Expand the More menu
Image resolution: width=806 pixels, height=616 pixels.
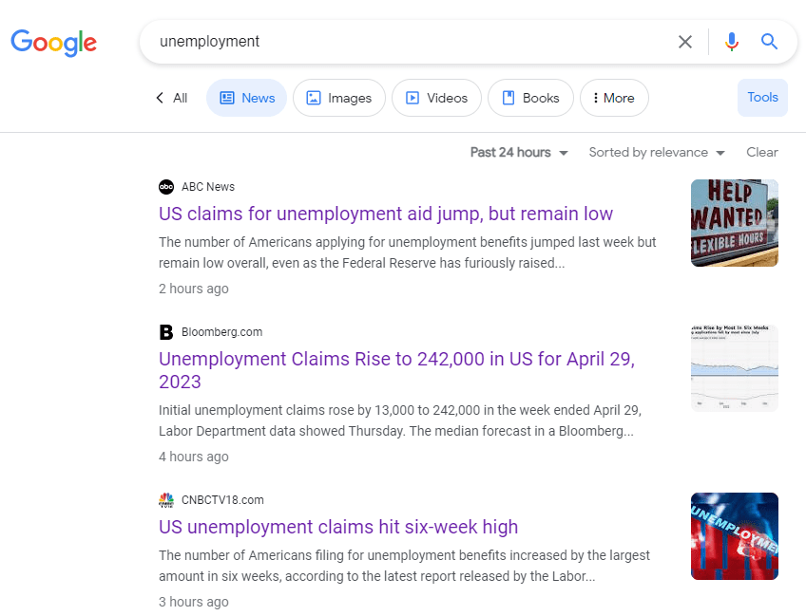[613, 98]
